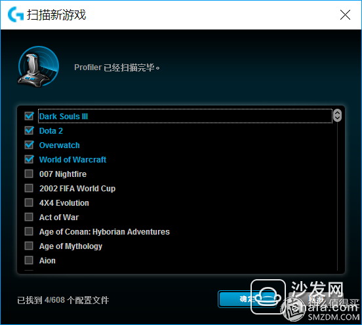Uncheck the Overwatch checkbox
This screenshot has height=325, width=362.
29,145
